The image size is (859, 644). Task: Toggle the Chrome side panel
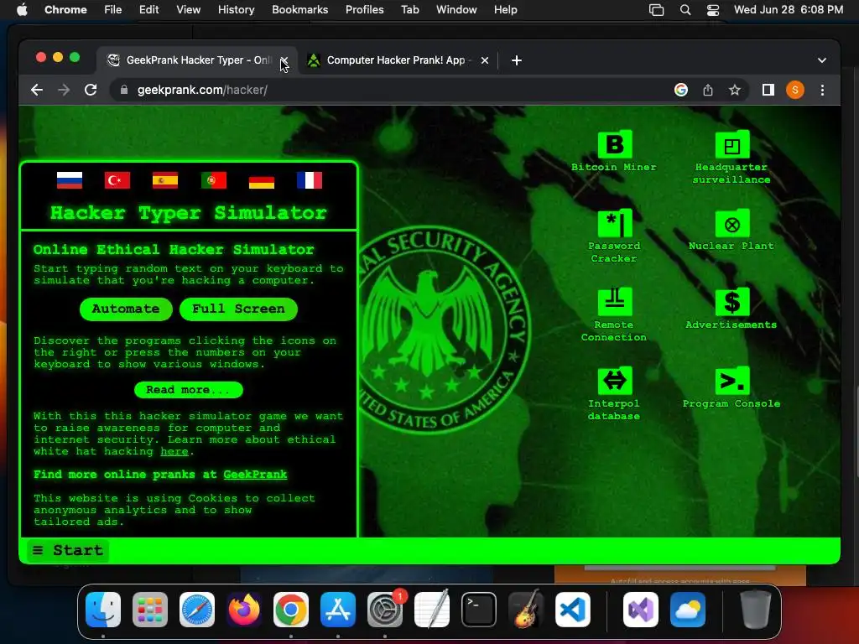768,90
